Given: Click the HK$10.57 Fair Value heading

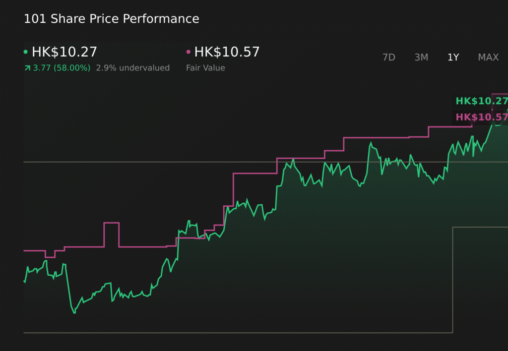Looking at the screenshot, I should [227, 51].
